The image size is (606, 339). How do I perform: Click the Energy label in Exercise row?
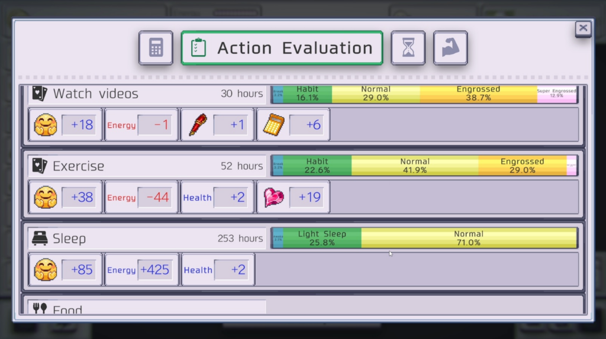[x=121, y=198]
